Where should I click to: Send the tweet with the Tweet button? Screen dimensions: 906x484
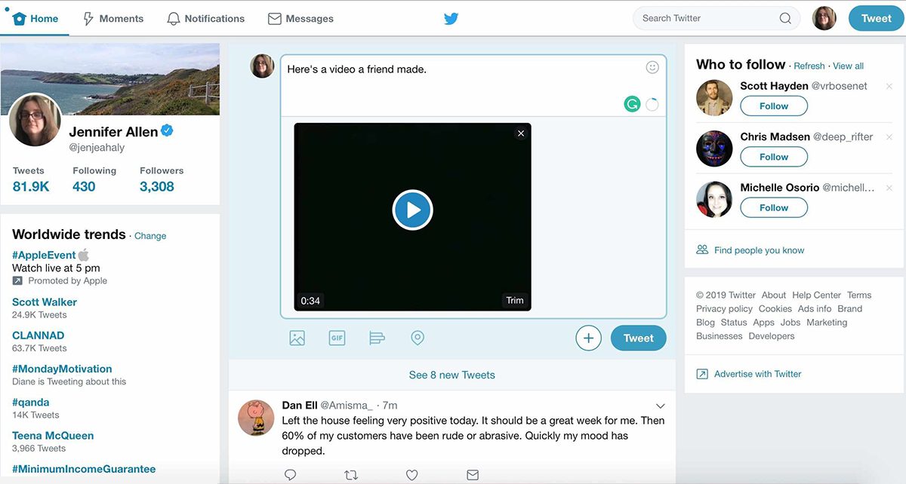[638, 338]
